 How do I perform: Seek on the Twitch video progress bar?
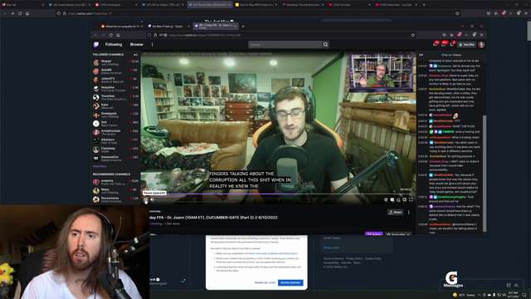point(278,194)
